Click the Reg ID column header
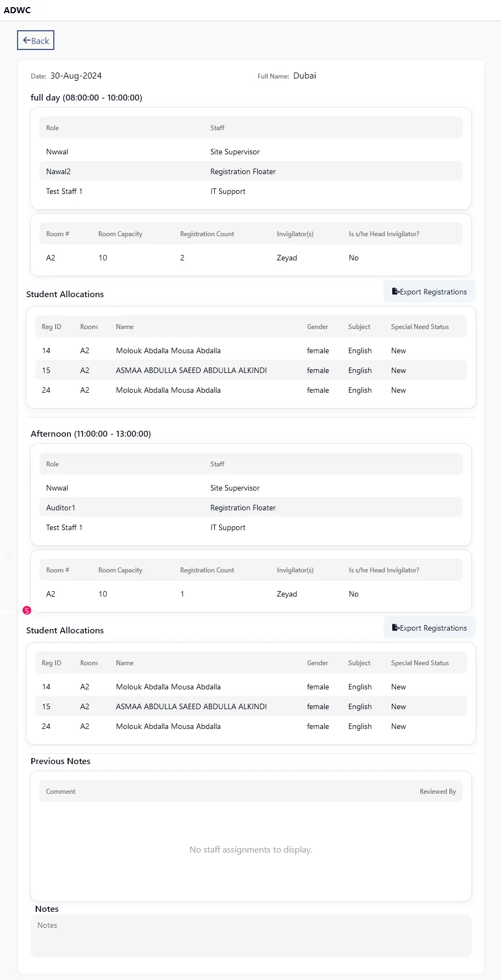Viewport: 501px width, 980px height. click(52, 326)
